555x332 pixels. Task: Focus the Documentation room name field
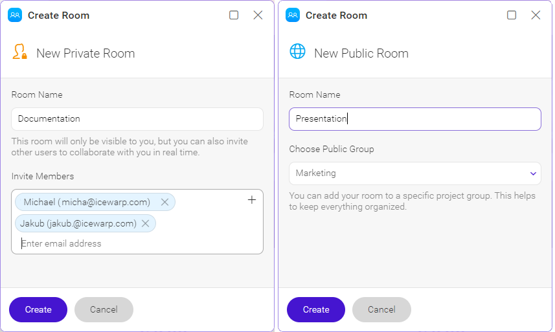[137, 119]
